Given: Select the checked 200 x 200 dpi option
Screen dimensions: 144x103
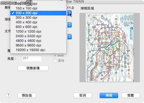Looking at the screenshot, I should (x=38, y=13).
